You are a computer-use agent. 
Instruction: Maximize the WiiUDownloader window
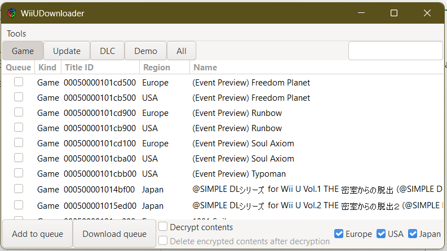point(394,13)
